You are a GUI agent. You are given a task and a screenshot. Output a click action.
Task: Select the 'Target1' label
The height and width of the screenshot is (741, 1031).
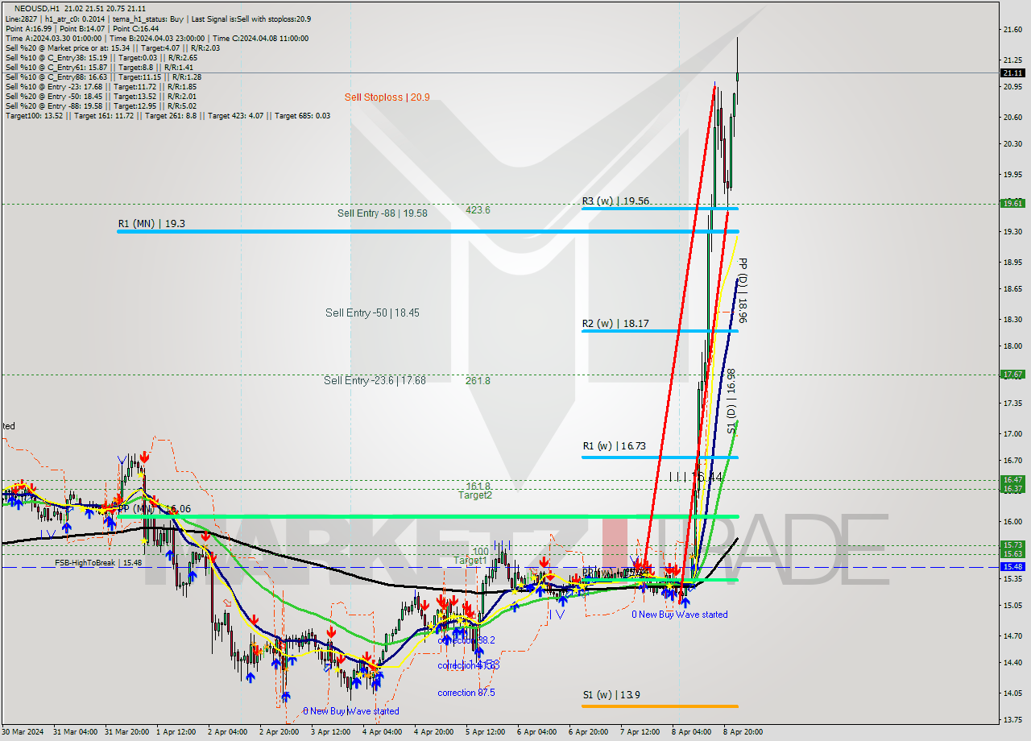click(470, 561)
